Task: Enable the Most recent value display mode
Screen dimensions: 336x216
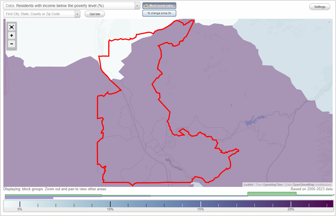Action: click(x=159, y=5)
